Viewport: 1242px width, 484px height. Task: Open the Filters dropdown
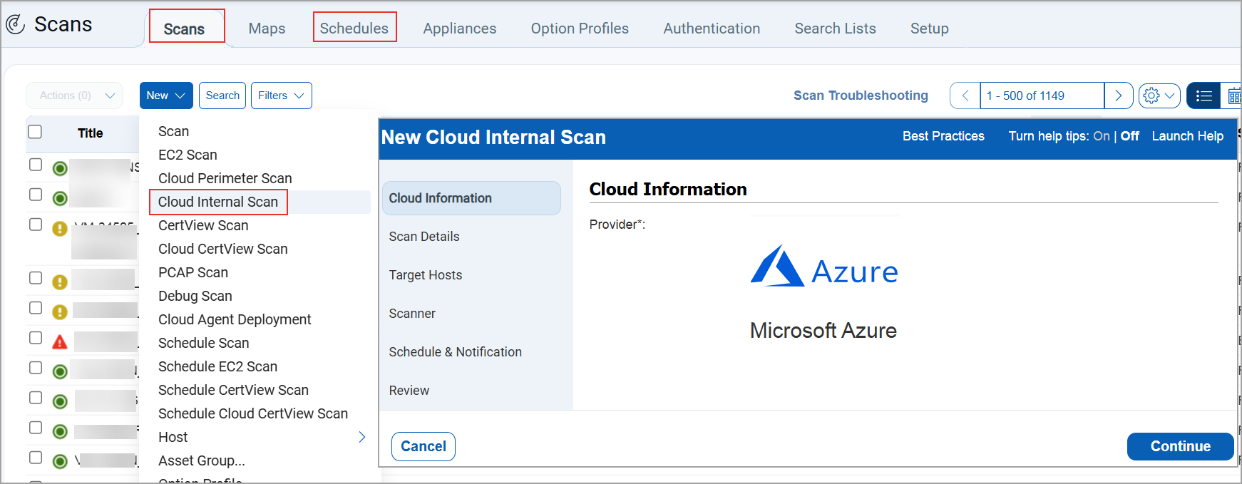pyautogui.click(x=281, y=96)
